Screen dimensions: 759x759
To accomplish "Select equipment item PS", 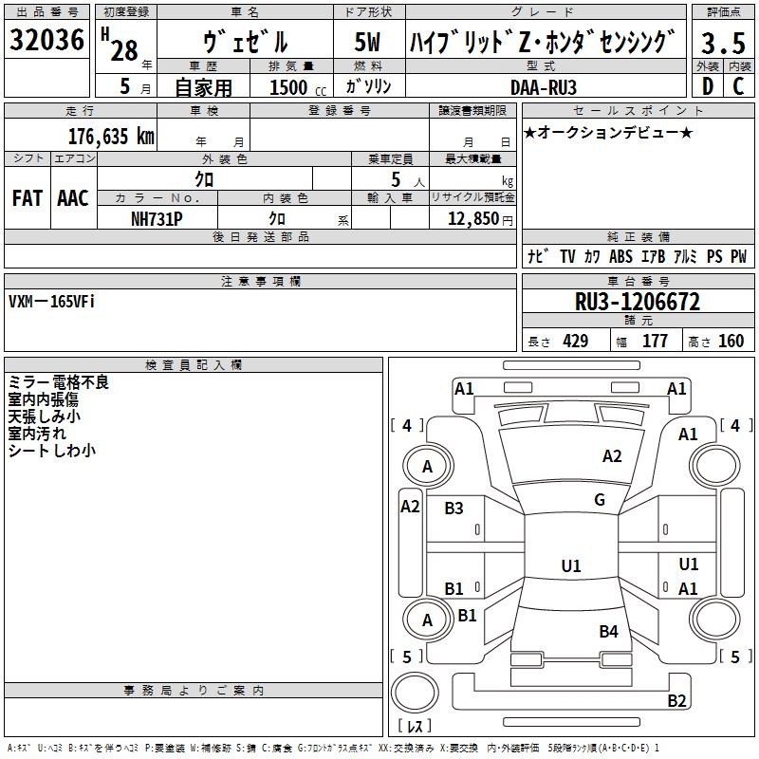I will point(714,256).
